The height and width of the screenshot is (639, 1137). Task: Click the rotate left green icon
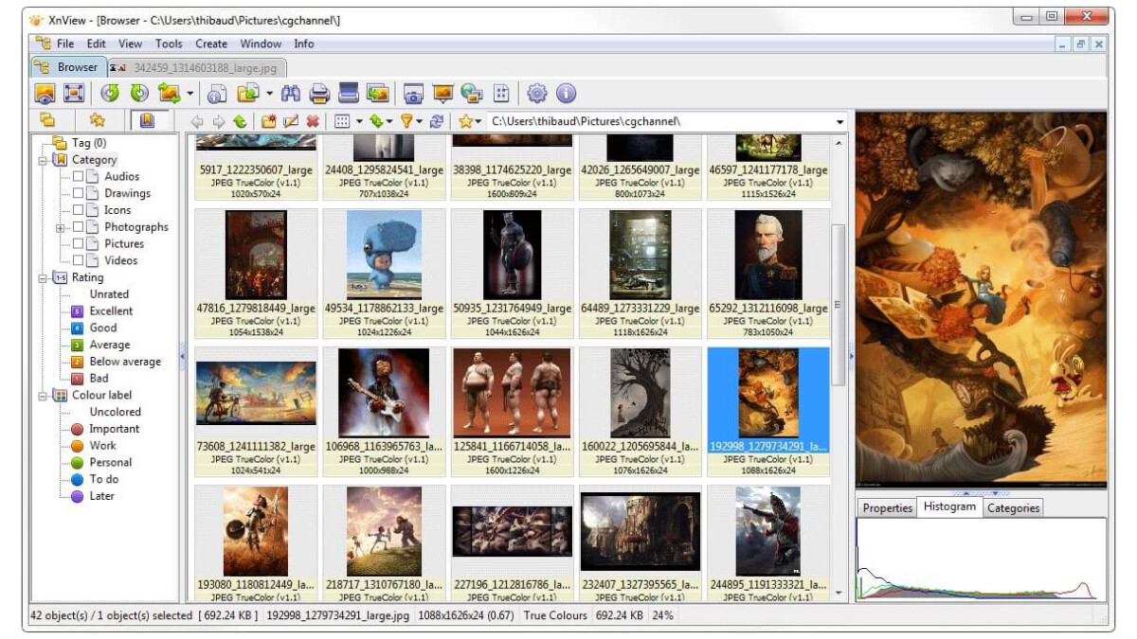pos(110,93)
